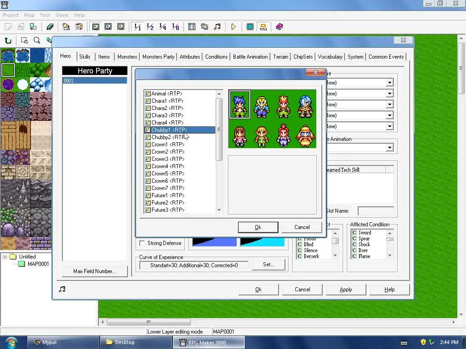The width and height of the screenshot is (466, 349).
Task: Set map zoom scale to 1/8
Action: 175,27
